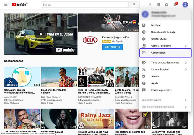Viewport: 194px width, 135px height.
Task: Open the Canciones de amor mix thumbnail
Action: (96, 77)
